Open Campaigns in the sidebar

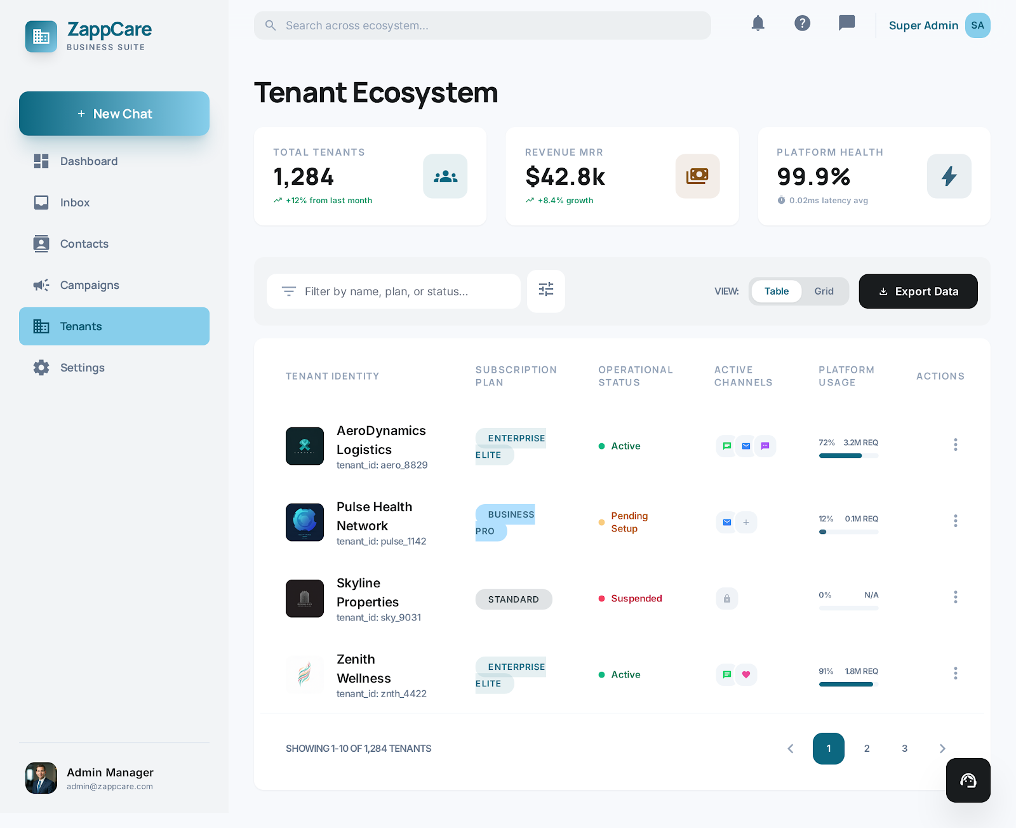90,285
